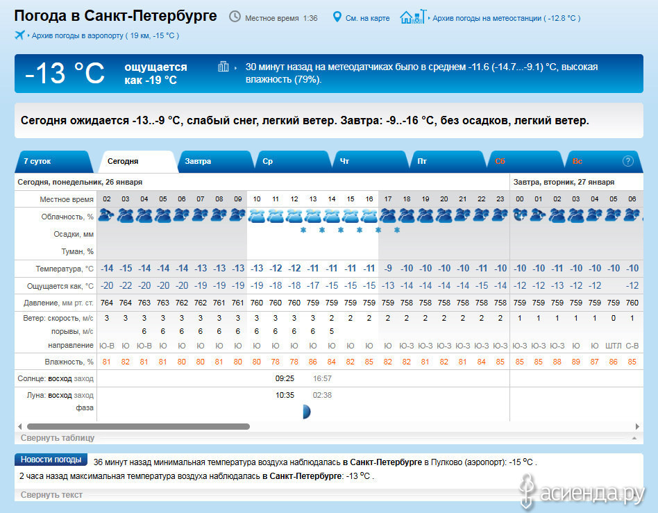The image size is (658, 513).
Task: Open the question mark help icon
Action: coord(627,161)
